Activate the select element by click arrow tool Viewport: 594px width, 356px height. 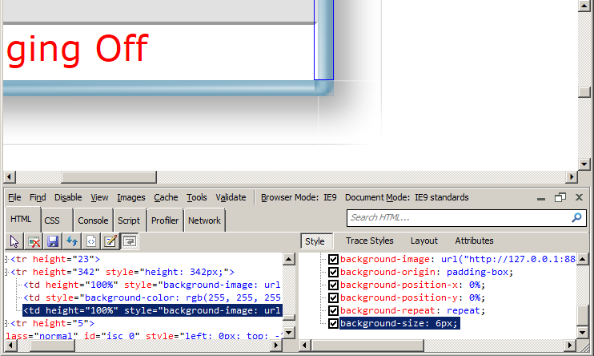tap(14, 241)
